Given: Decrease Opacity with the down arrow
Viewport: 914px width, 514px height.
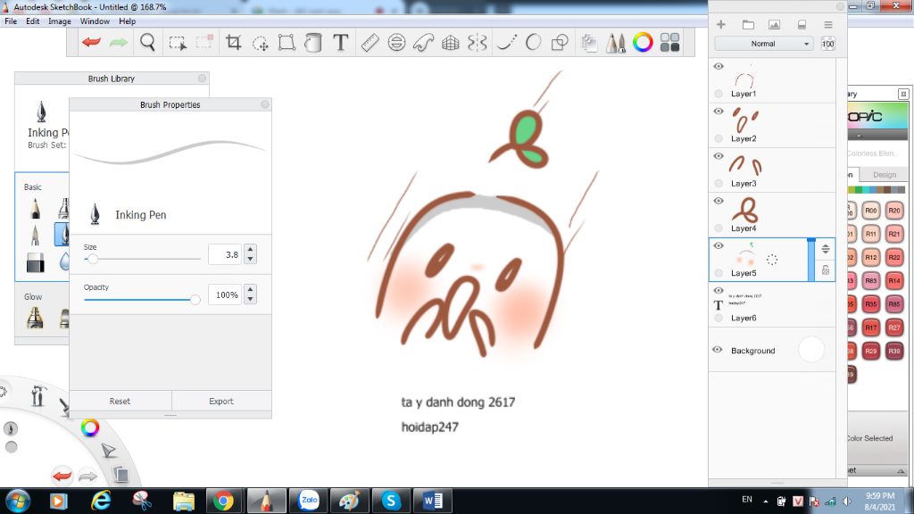Looking at the screenshot, I should coord(250,300).
